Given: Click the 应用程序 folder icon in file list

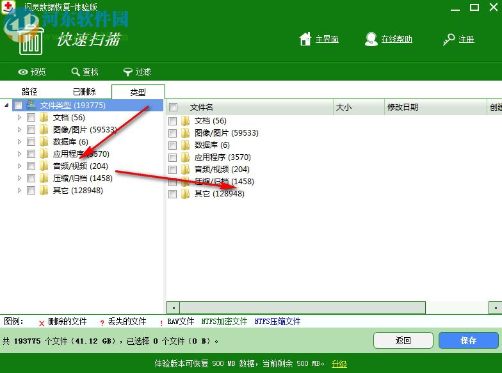Looking at the screenshot, I should click(x=186, y=157).
